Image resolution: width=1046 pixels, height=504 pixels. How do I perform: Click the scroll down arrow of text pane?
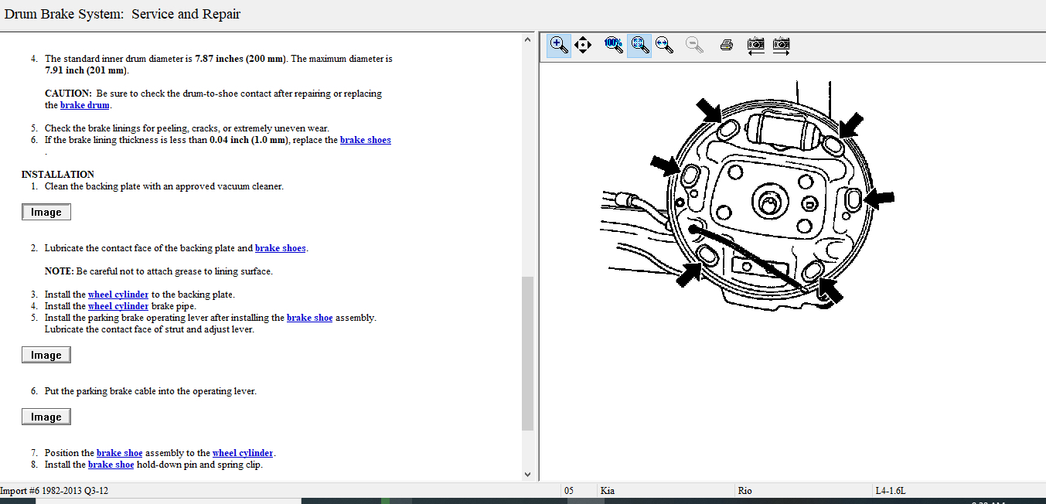(x=528, y=474)
